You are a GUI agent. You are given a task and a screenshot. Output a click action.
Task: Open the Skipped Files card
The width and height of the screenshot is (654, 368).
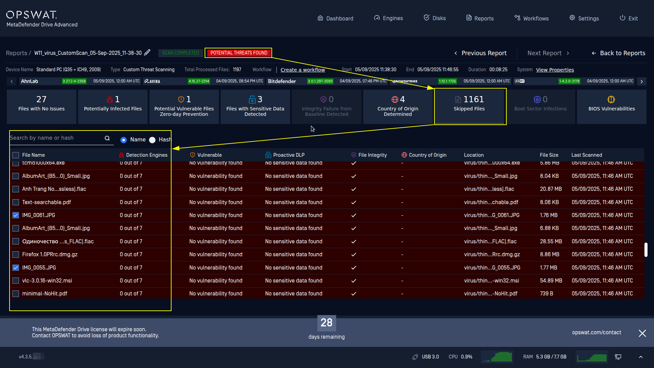pos(469,107)
